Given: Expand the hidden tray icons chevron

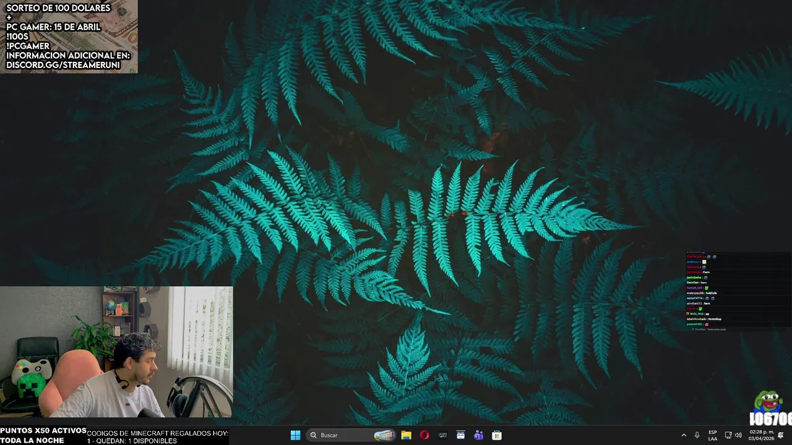Looking at the screenshot, I should (684, 435).
